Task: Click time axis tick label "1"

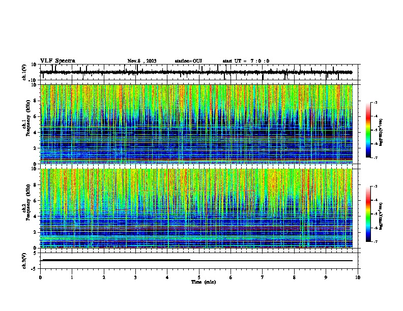Action: tap(72, 277)
